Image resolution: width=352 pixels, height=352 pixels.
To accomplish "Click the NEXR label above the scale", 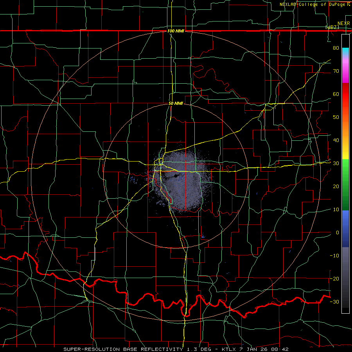I will [x=343, y=23].
